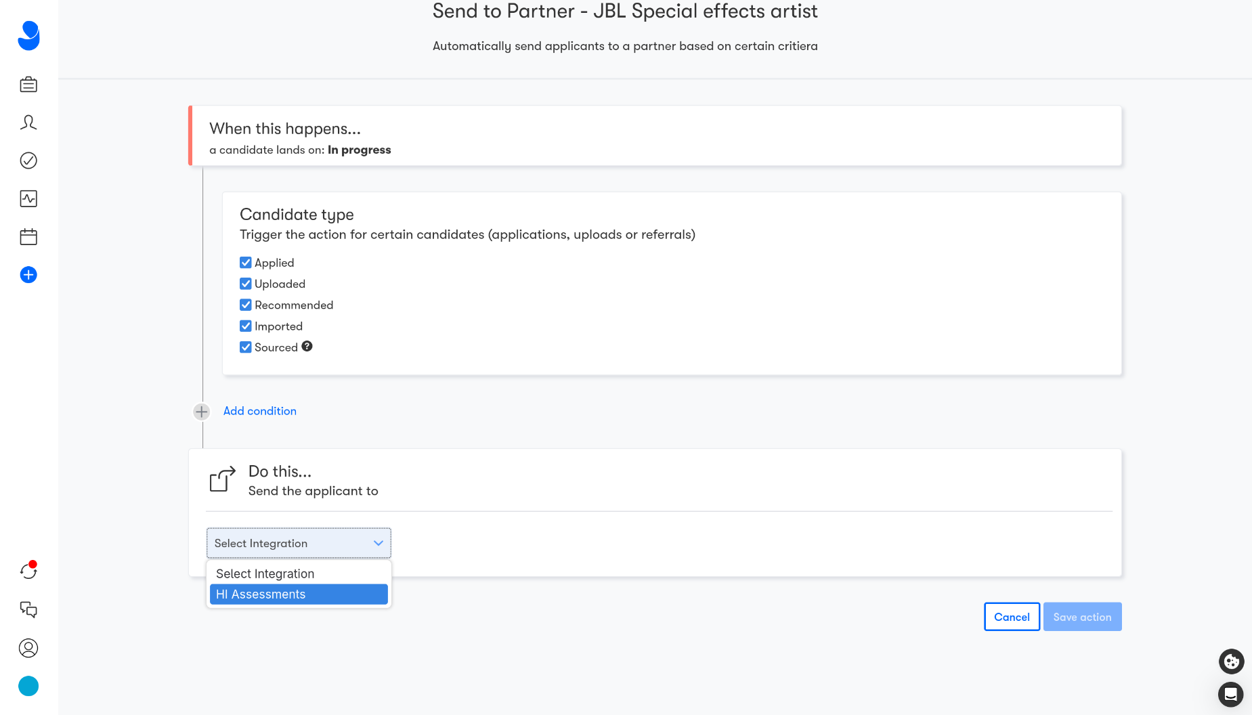This screenshot has width=1252, height=715.
Task: Click the blue plus create button
Action: coord(28,275)
